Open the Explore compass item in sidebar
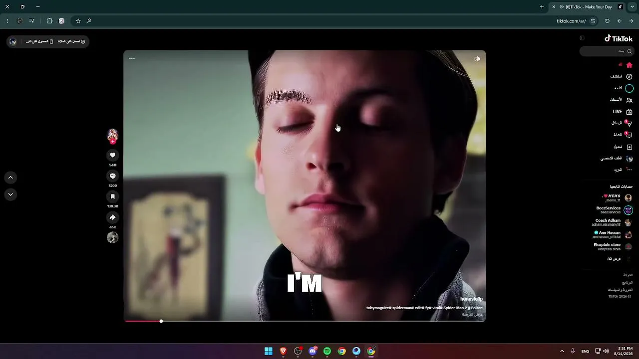 point(622,77)
